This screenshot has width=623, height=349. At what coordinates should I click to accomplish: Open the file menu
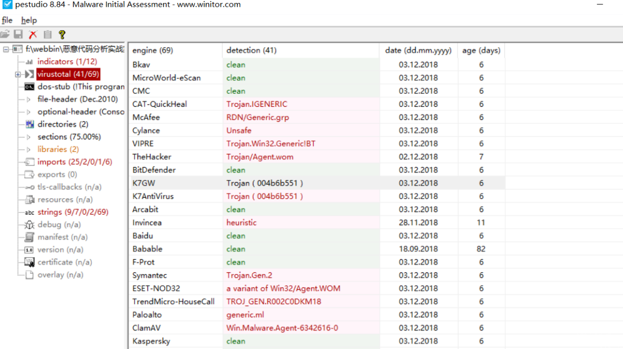(7, 20)
